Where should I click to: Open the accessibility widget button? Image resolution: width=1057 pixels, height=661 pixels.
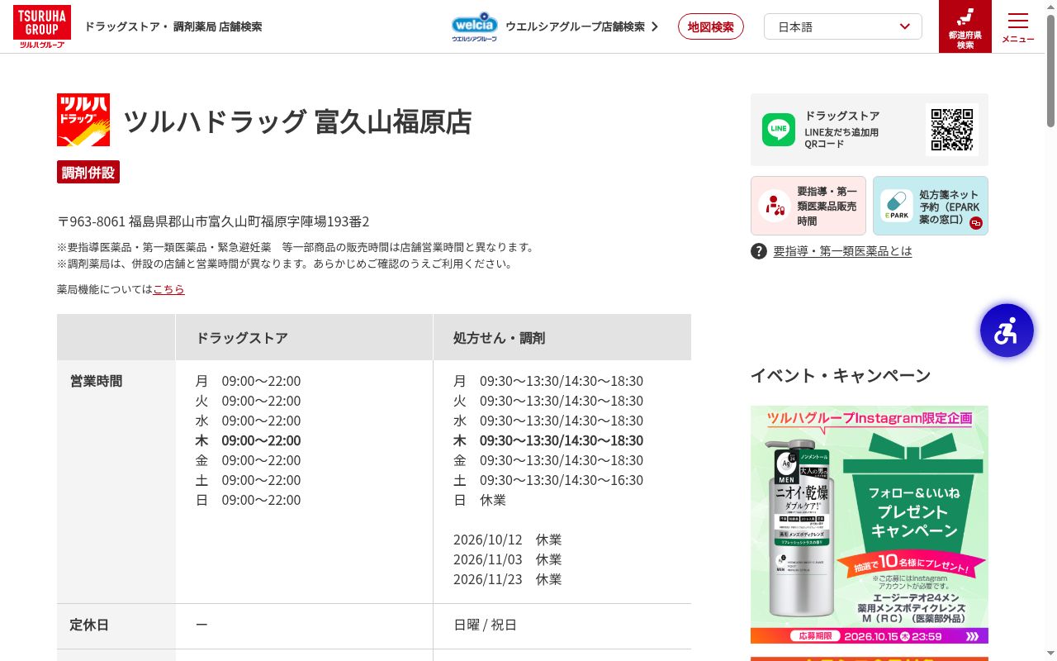coord(1007,330)
